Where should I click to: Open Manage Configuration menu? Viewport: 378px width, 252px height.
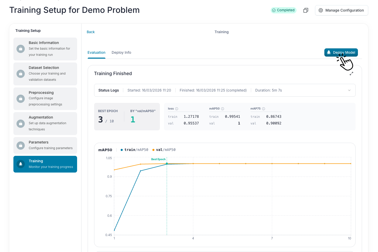pos(341,10)
